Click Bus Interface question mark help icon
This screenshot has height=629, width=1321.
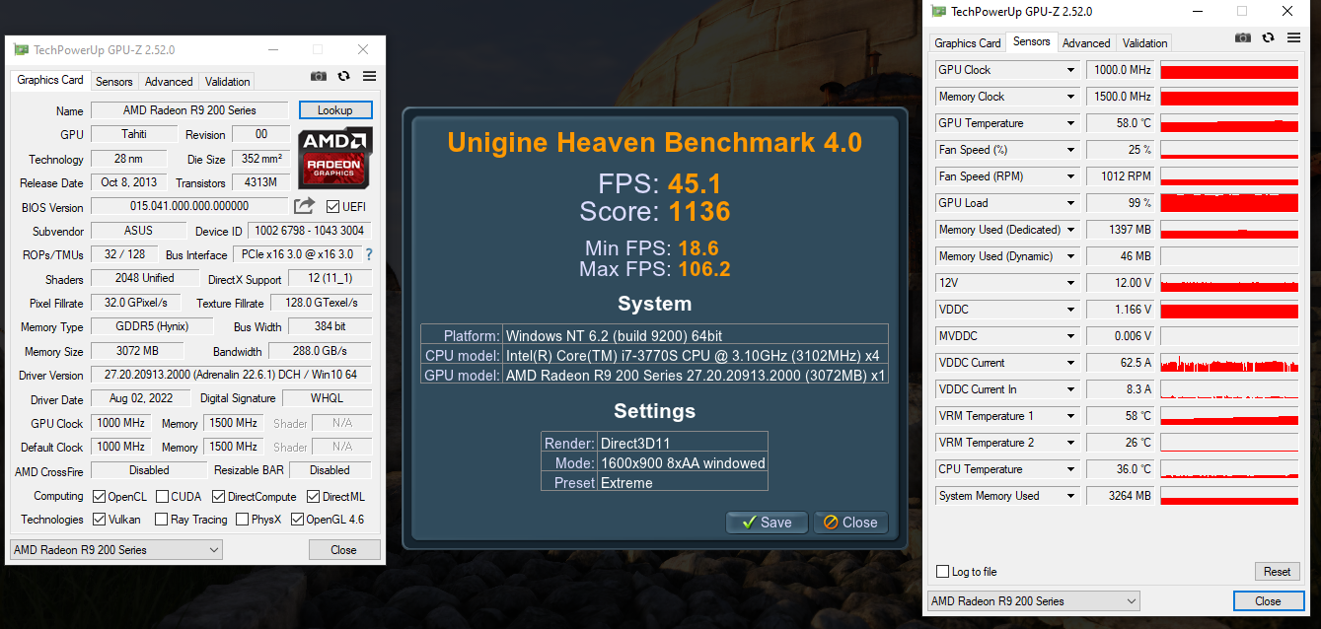(369, 254)
